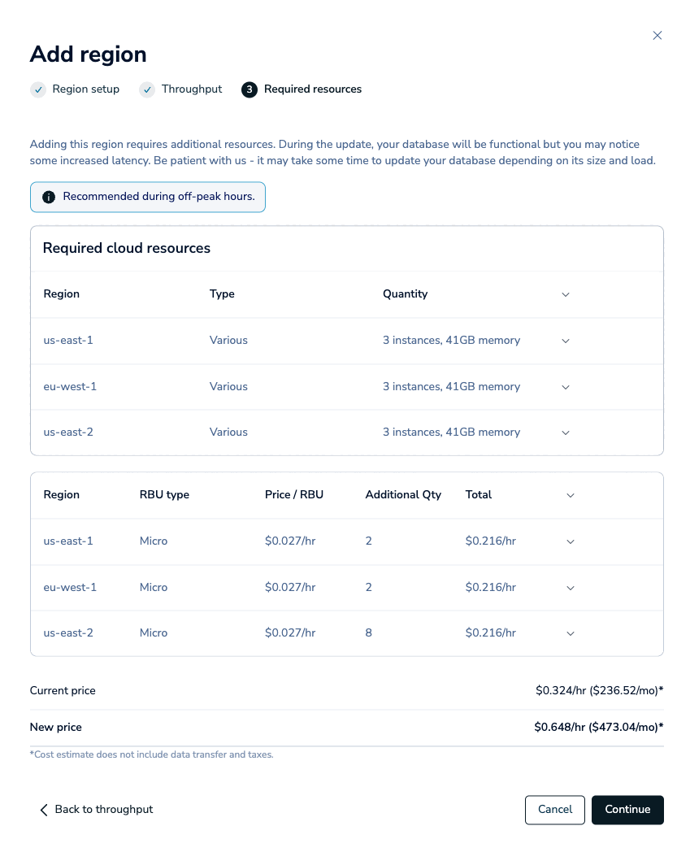Expand eu-west-1 Micro RBU pricing row
The width and height of the screenshot is (690, 852).
(x=571, y=588)
